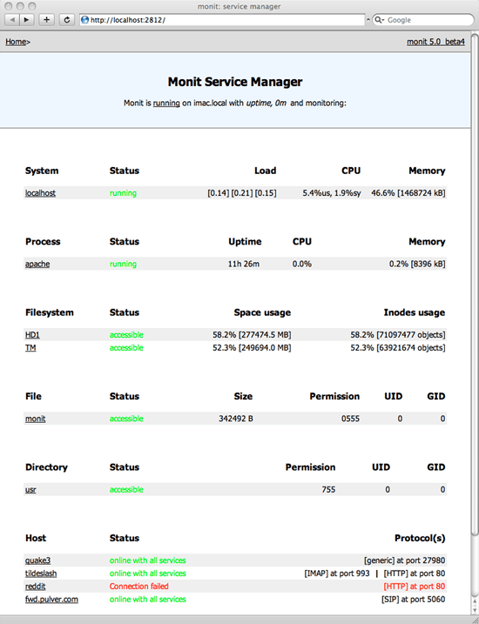This screenshot has width=479, height=624.
Task: Click the browser forward arrow button
Action: [x=27, y=19]
